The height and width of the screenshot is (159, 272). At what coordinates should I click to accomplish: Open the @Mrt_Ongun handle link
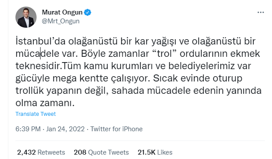pos(61,21)
